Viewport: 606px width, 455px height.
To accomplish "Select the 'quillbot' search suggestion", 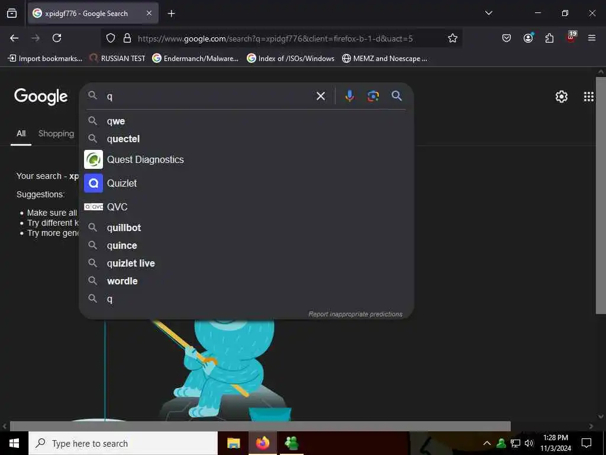I will pyautogui.click(x=246, y=228).
